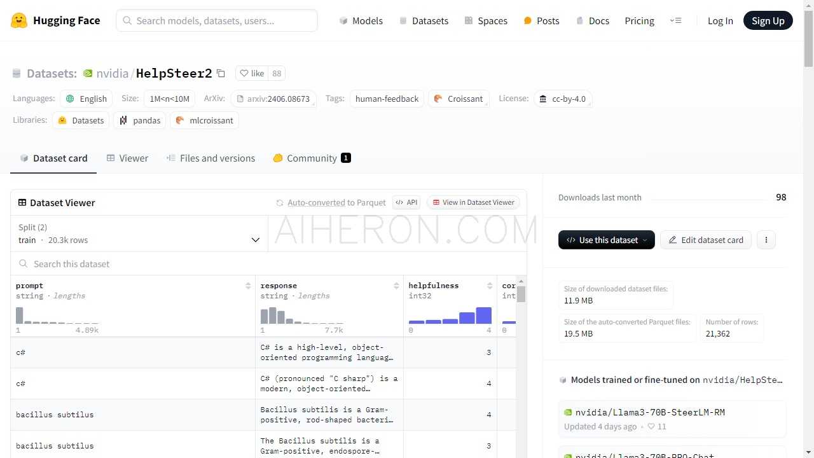Click the nvidia owner link

(x=113, y=73)
